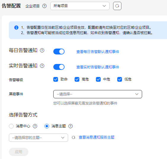The image size is (167, 159).
Task: Click help icon beside 企业项目
Action: pyautogui.click(x=44, y=6)
